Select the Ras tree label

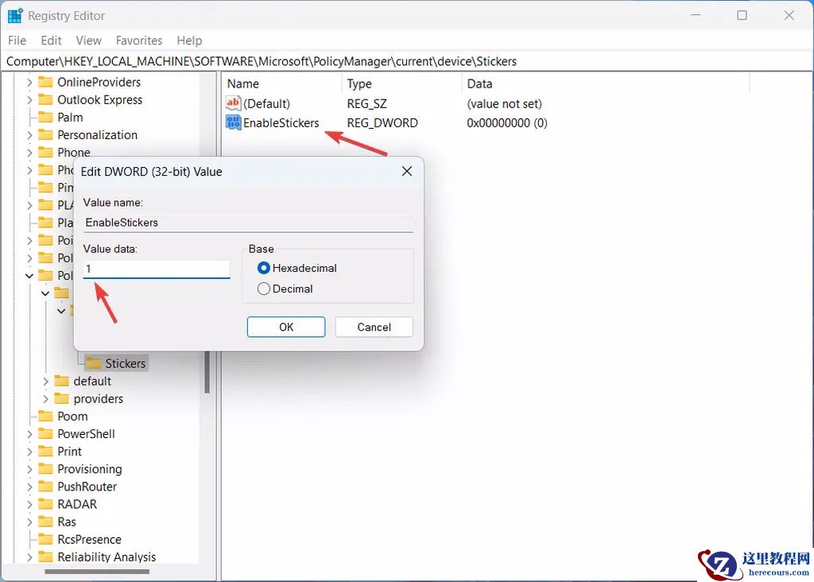(67, 522)
